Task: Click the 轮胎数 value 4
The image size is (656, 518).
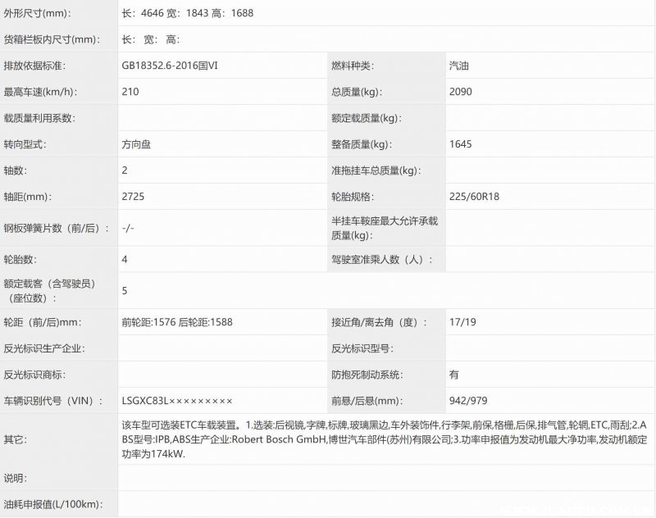Action: 125,259
